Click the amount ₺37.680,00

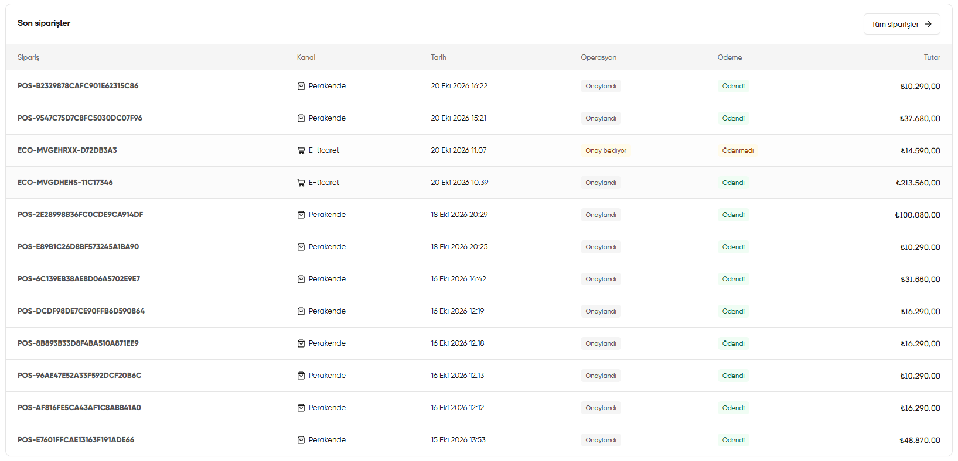pos(920,119)
